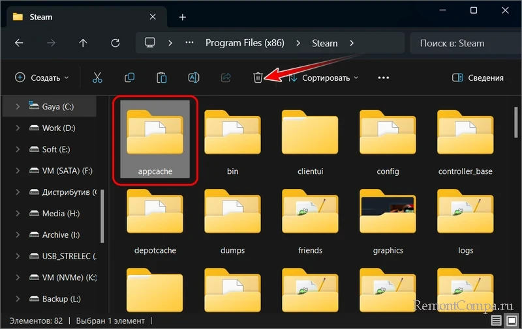Click the Cut scissors icon

pos(97,78)
